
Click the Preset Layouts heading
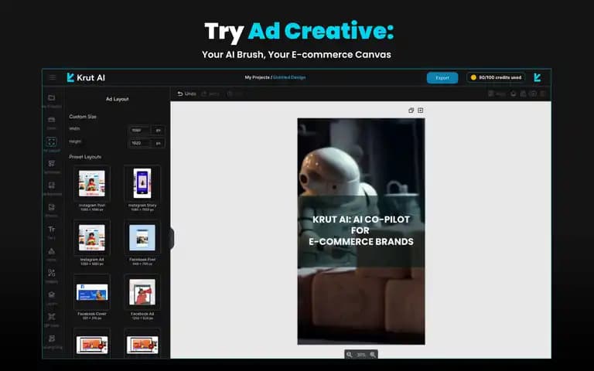85,157
